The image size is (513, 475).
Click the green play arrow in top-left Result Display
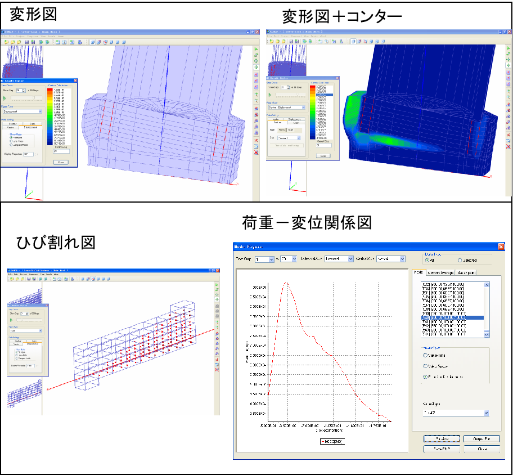(5, 97)
